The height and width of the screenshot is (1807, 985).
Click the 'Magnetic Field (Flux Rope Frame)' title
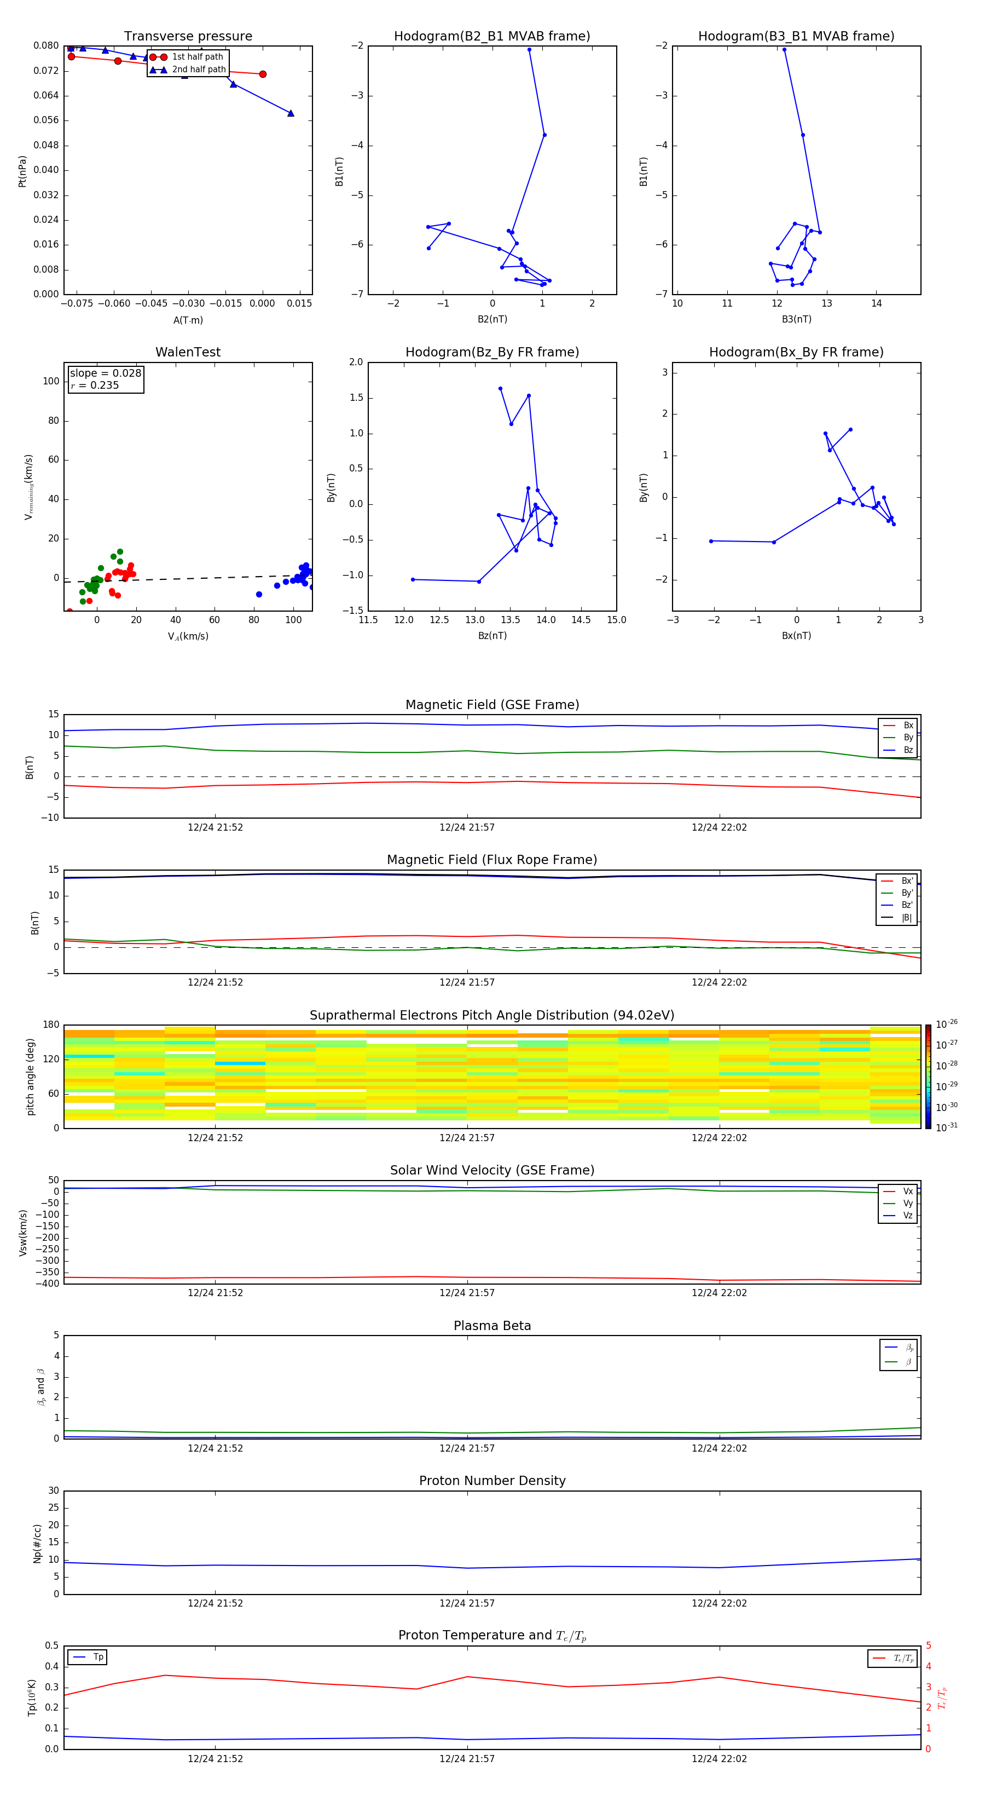[x=492, y=860]
